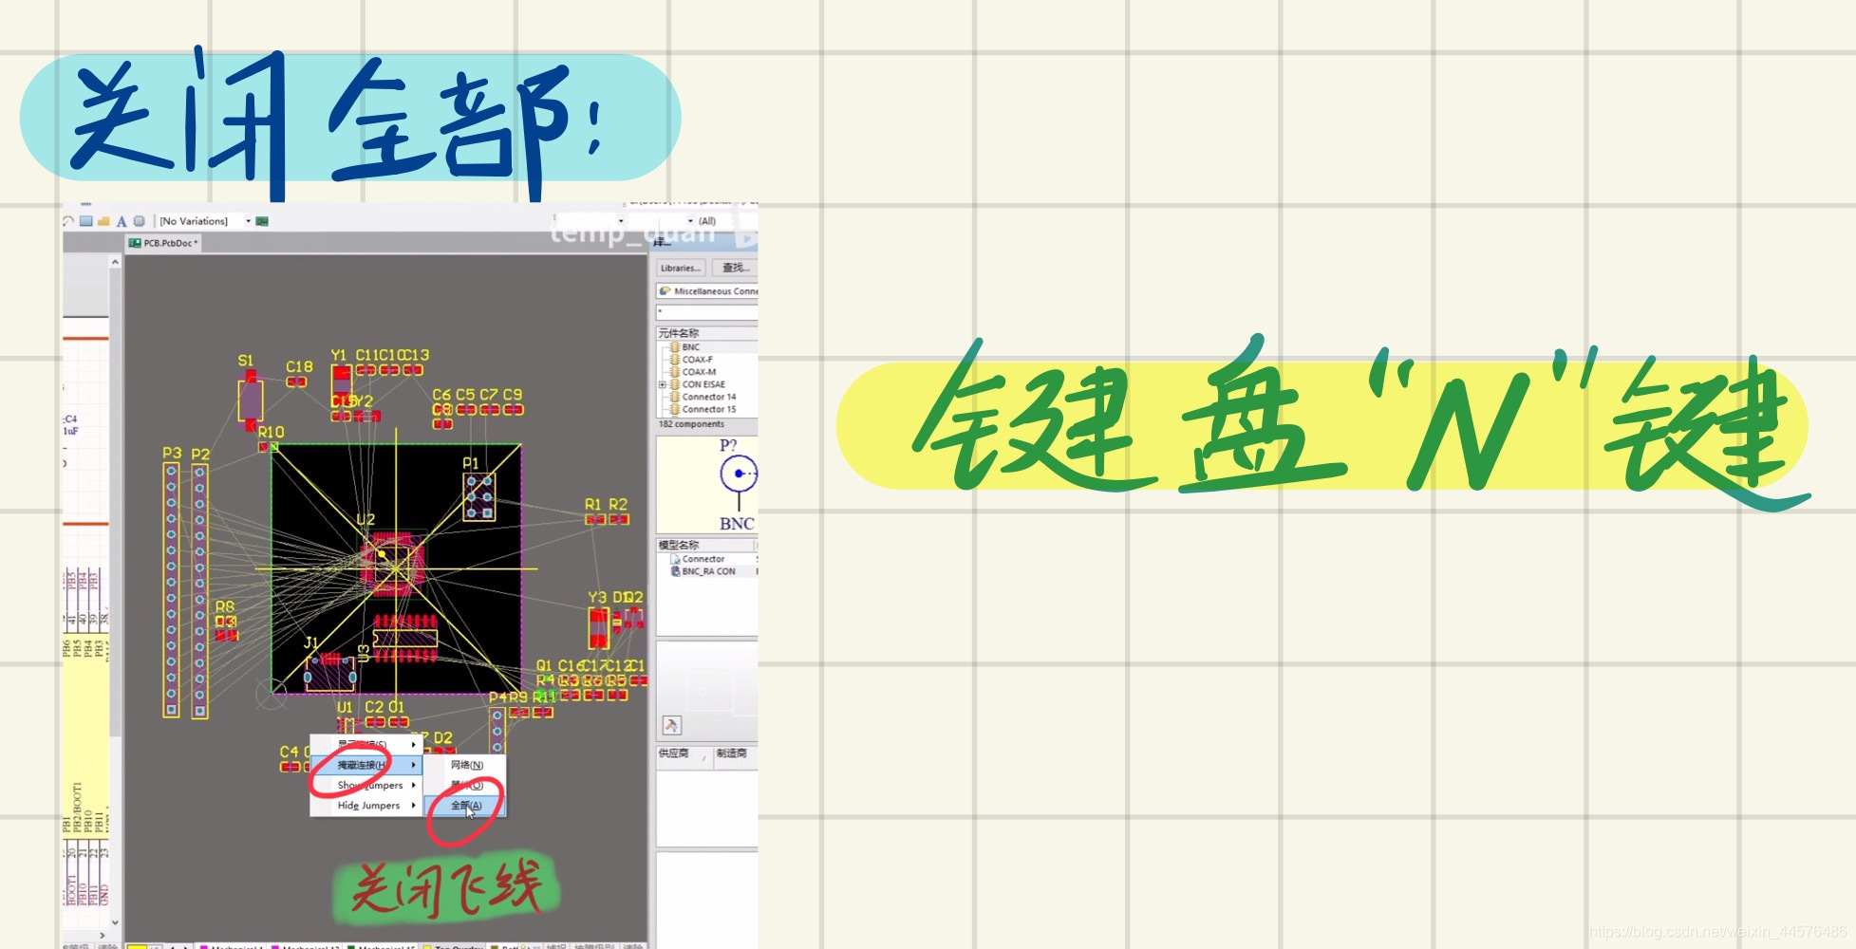Click the library icon beside Miscellaneous Connectors
Screen dimensions: 1856x949
pos(666,291)
